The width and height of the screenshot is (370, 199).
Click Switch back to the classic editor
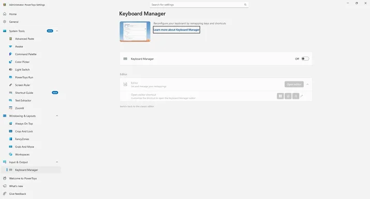point(137,106)
